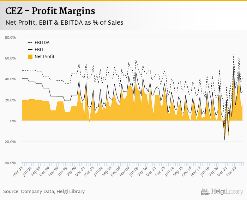
Task: Click the 60.0% y-axis label
Action: tap(10, 58)
